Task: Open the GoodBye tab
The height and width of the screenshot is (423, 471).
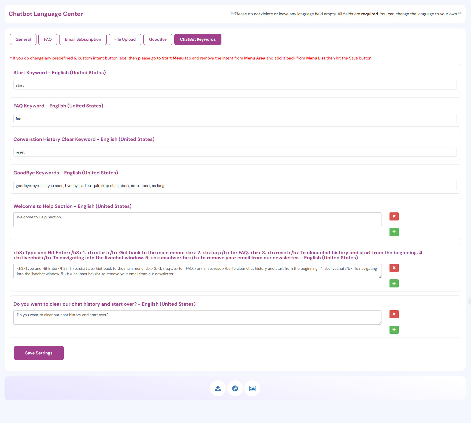Action: (158, 39)
